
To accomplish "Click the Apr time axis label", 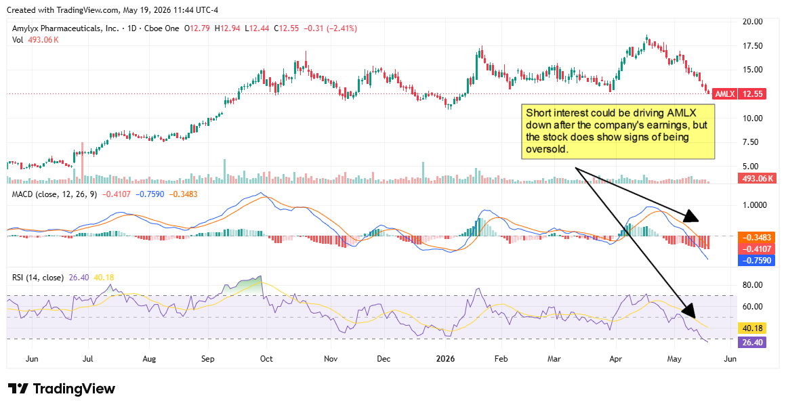I will click(615, 359).
